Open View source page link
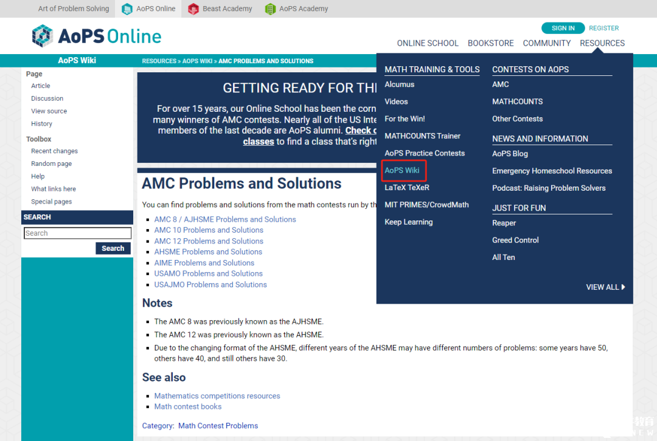657x441 pixels. (49, 111)
